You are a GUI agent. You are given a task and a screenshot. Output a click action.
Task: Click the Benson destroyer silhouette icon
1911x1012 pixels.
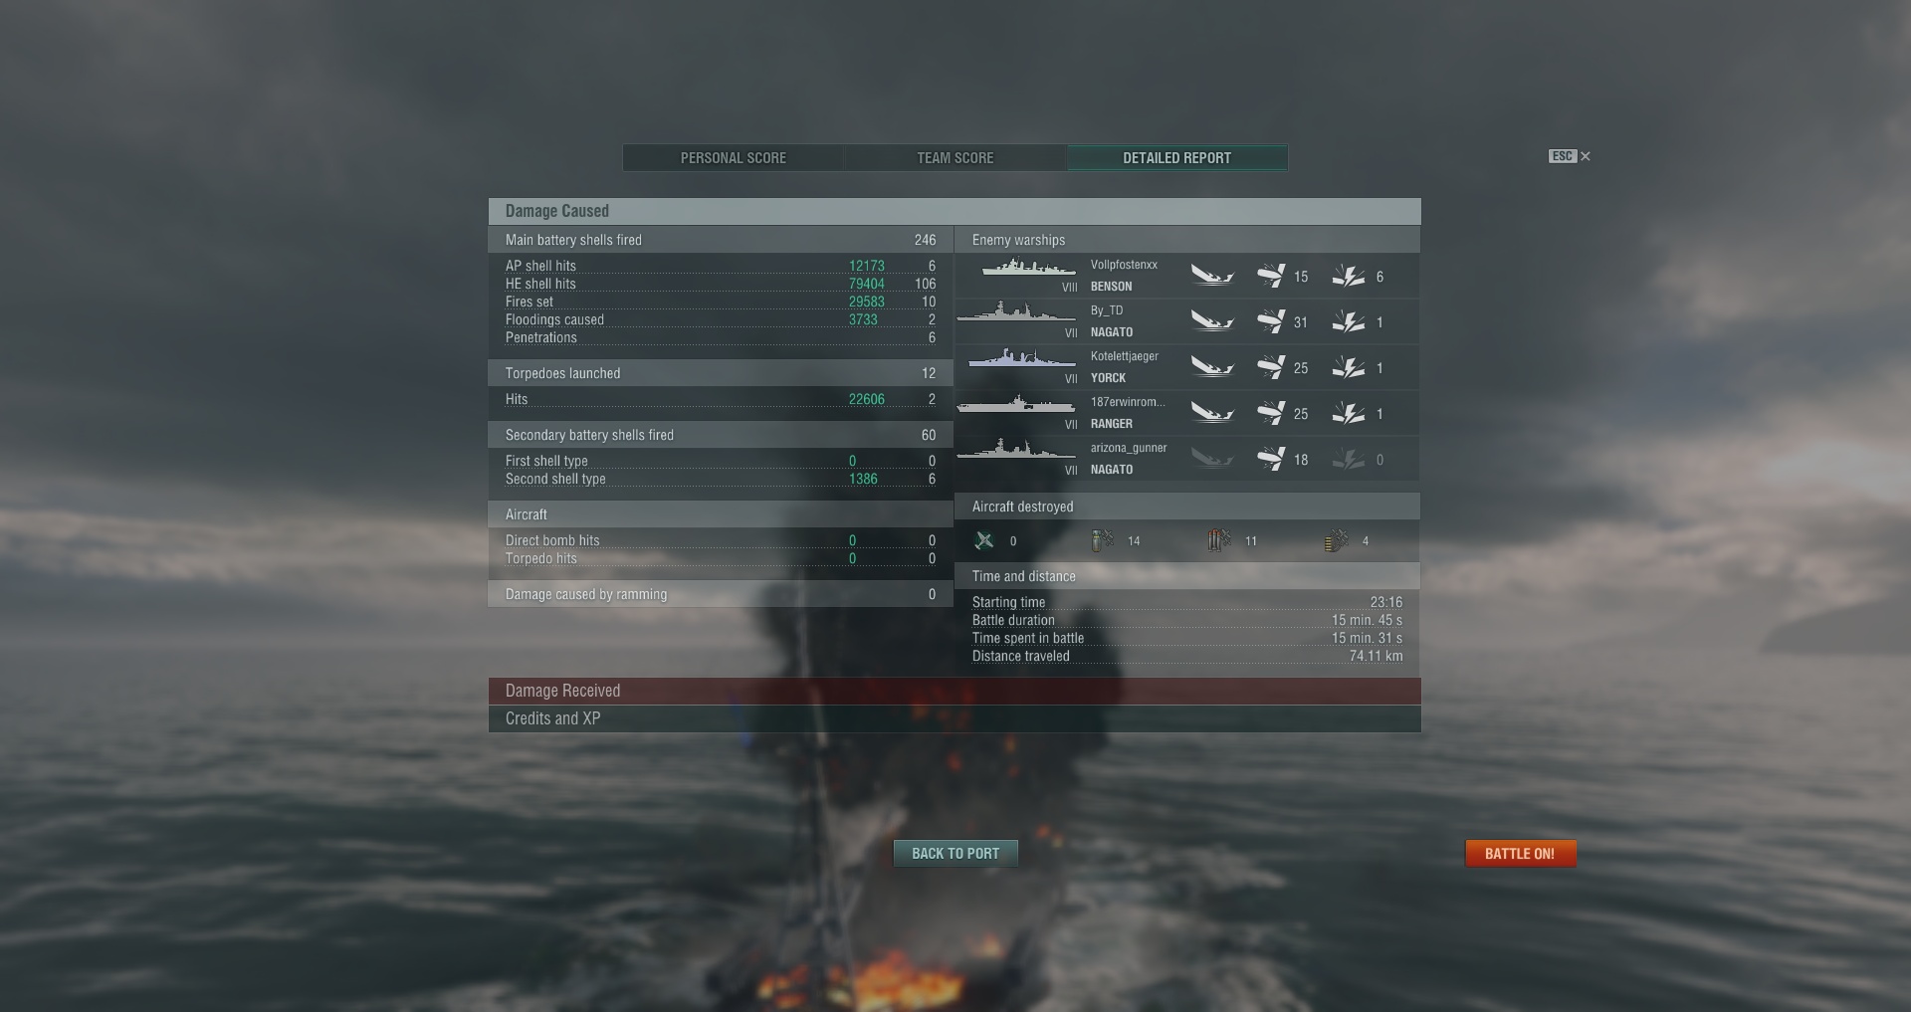[1028, 268]
